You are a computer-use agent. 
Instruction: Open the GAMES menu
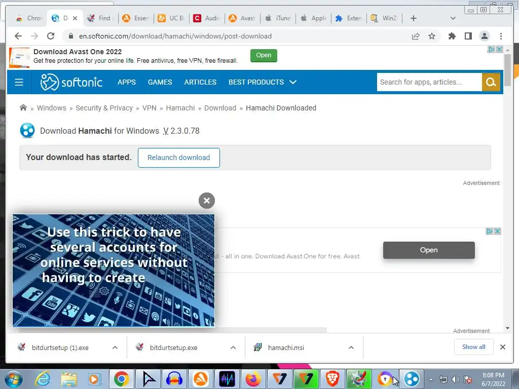(x=160, y=82)
